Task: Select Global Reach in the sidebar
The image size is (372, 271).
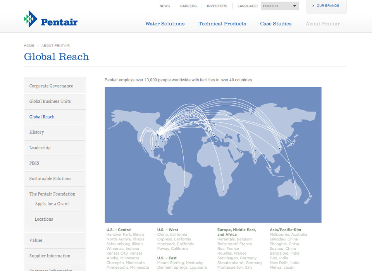Action: [x=55, y=117]
